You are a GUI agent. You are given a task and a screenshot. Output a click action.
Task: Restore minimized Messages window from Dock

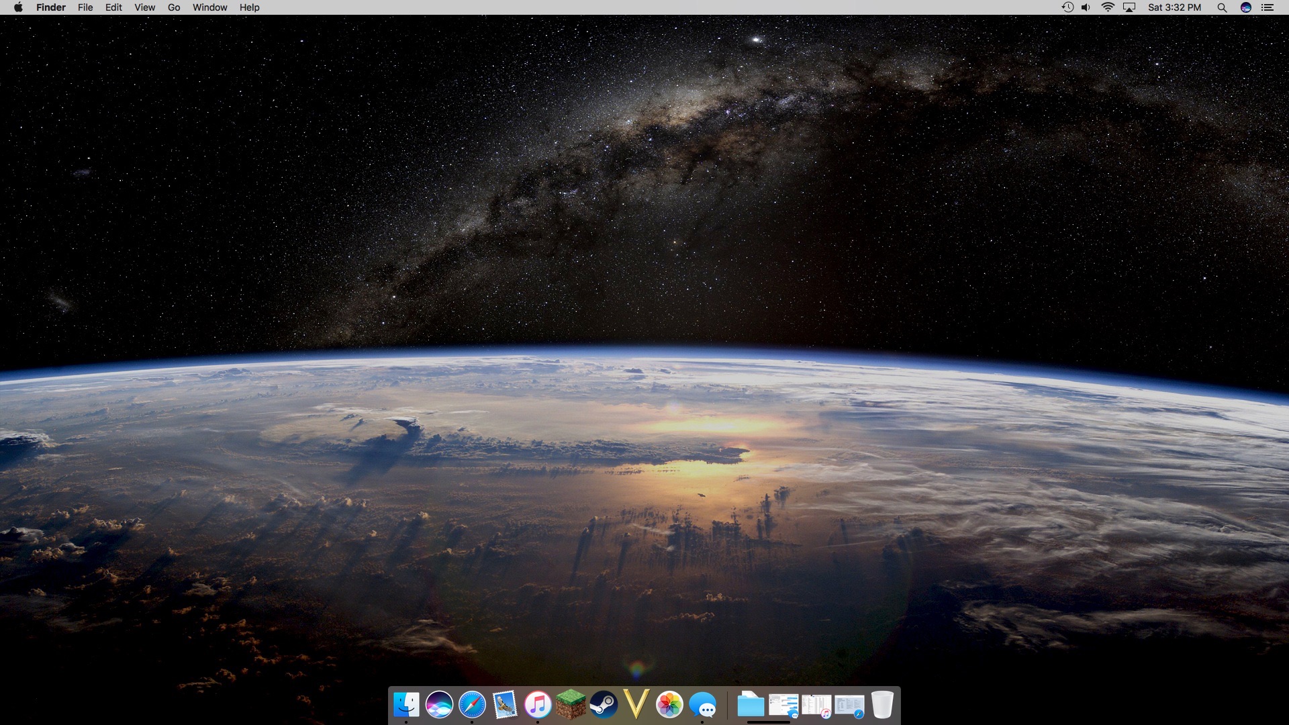click(783, 706)
